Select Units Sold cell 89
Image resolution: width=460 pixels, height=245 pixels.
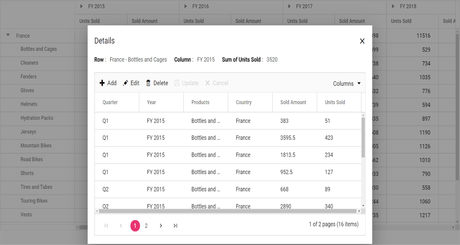click(x=339, y=189)
